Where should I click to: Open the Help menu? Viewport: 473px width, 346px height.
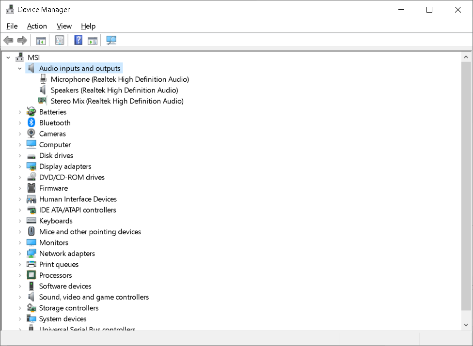click(88, 26)
